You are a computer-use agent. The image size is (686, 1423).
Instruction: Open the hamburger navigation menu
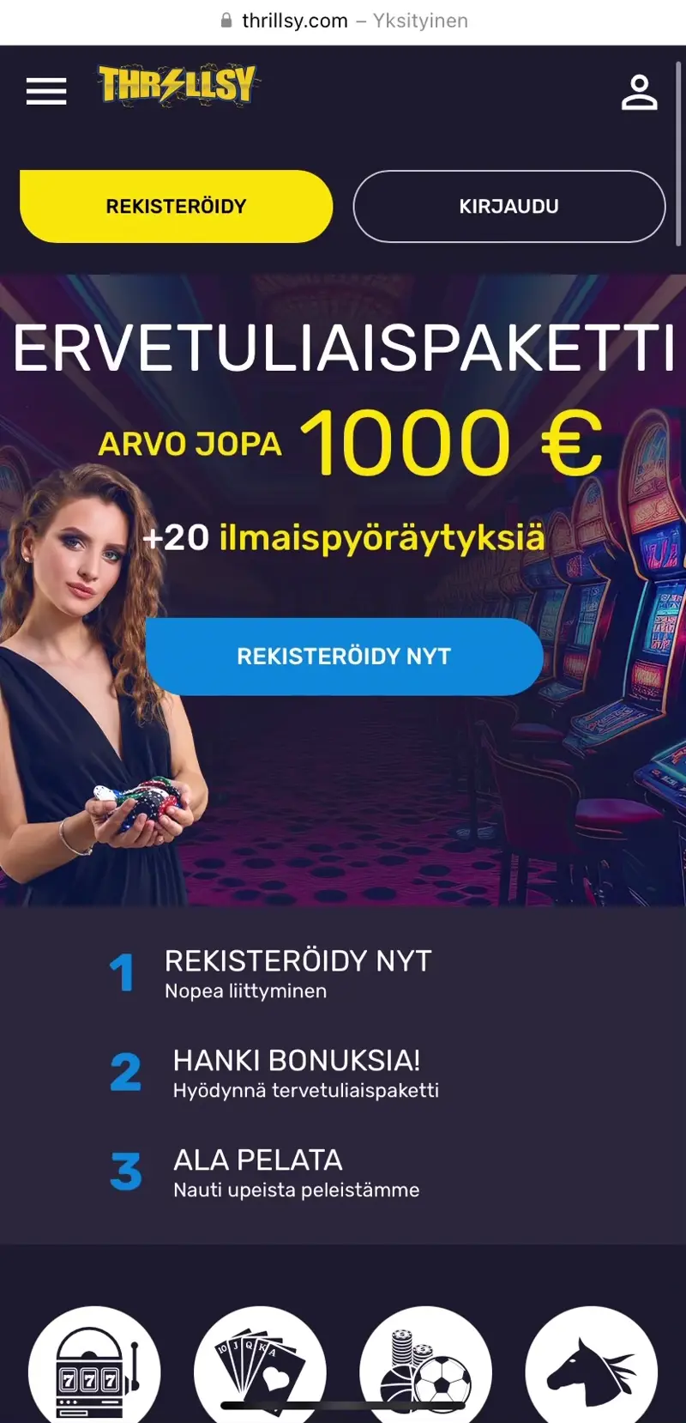46,91
